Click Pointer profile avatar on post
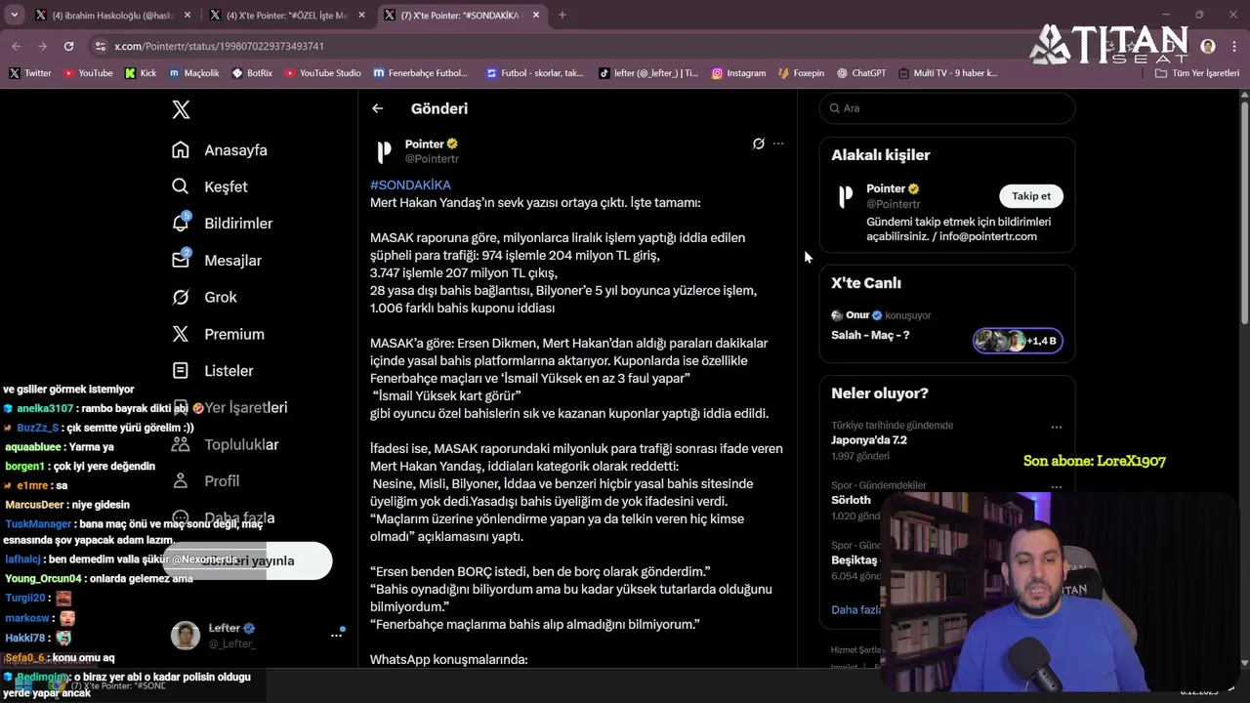 pos(385,151)
